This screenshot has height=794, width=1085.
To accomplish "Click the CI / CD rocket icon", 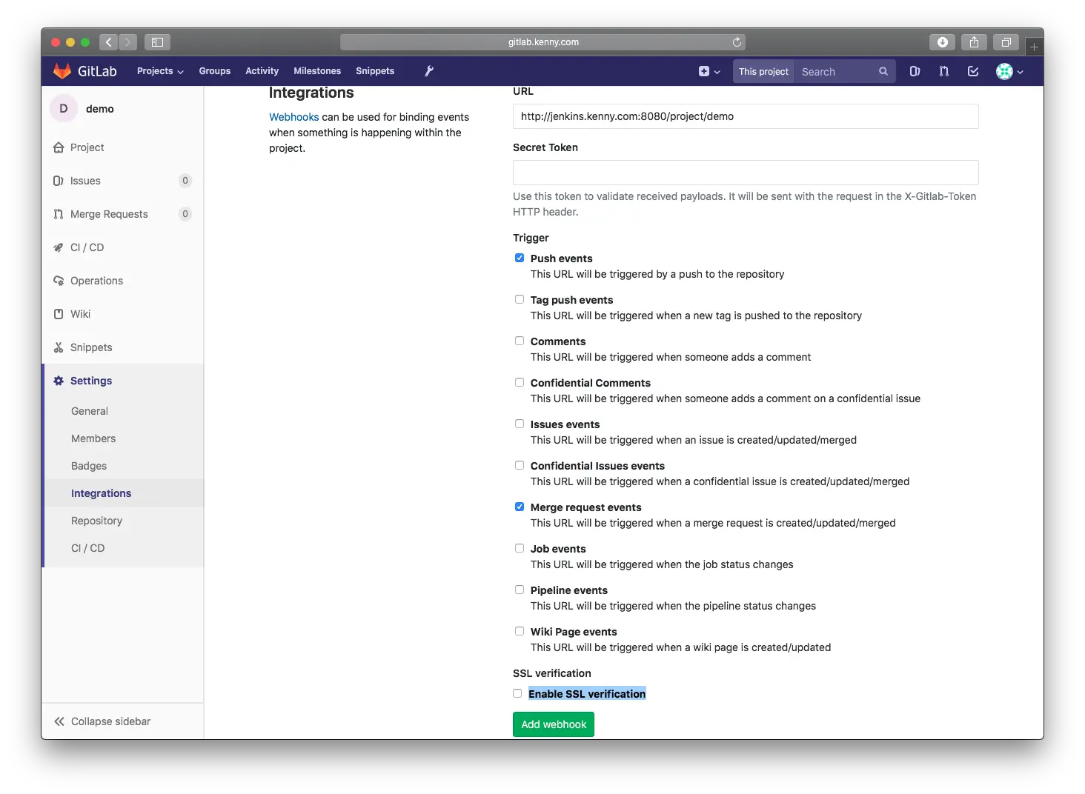I will pyautogui.click(x=59, y=247).
